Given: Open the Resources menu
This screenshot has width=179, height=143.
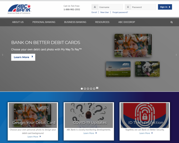Looking at the screenshot, I should tap(102, 22).
